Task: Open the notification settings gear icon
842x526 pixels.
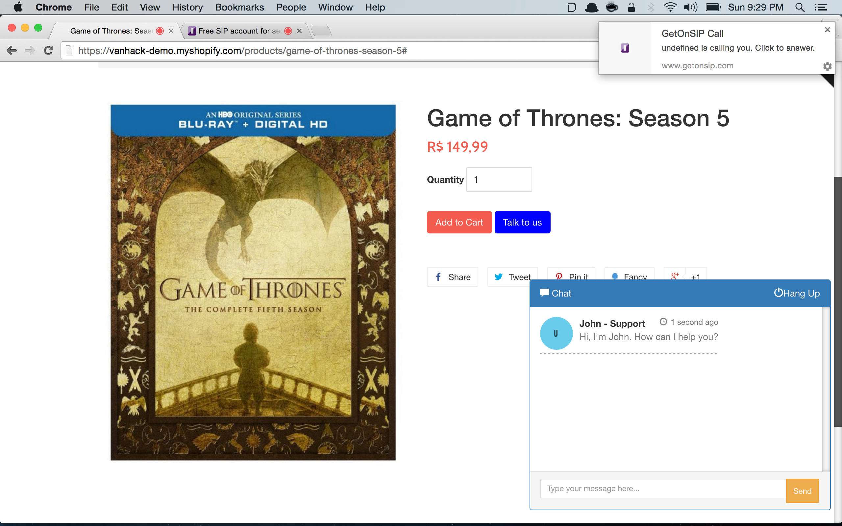Action: tap(828, 66)
